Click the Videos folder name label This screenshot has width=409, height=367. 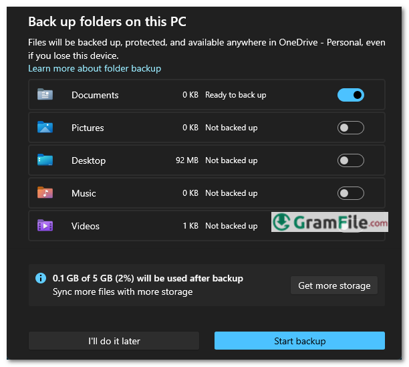(86, 226)
